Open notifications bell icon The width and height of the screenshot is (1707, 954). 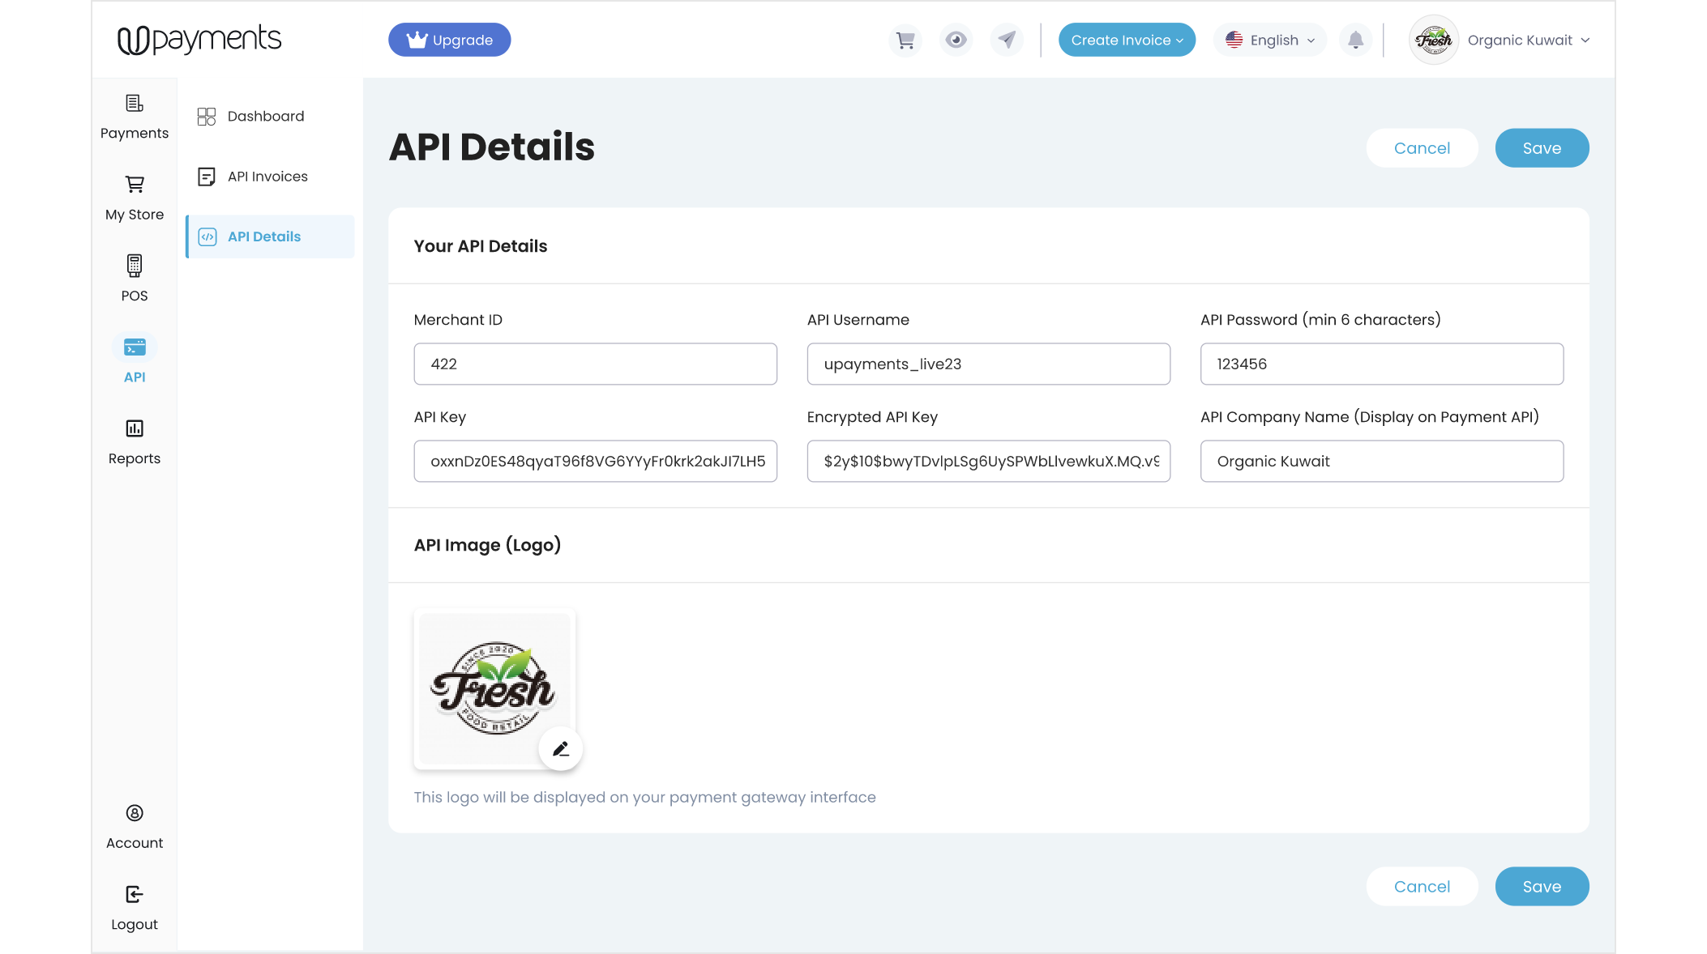(x=1355, y=40)
